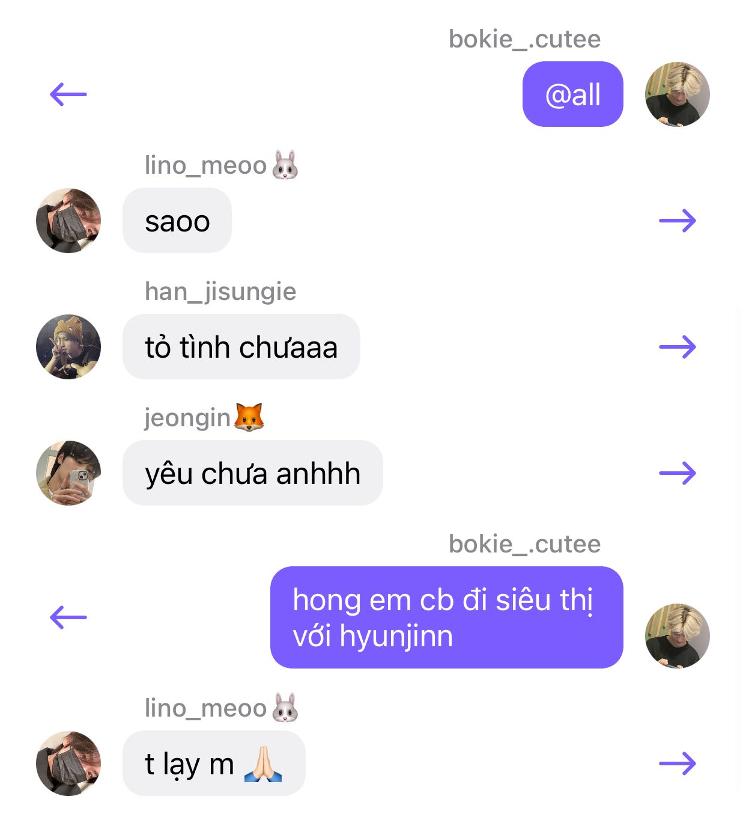
Task: Select the yêu chưa anhhh message bubble
Action: pyautogui.click(x=253, y=473)
